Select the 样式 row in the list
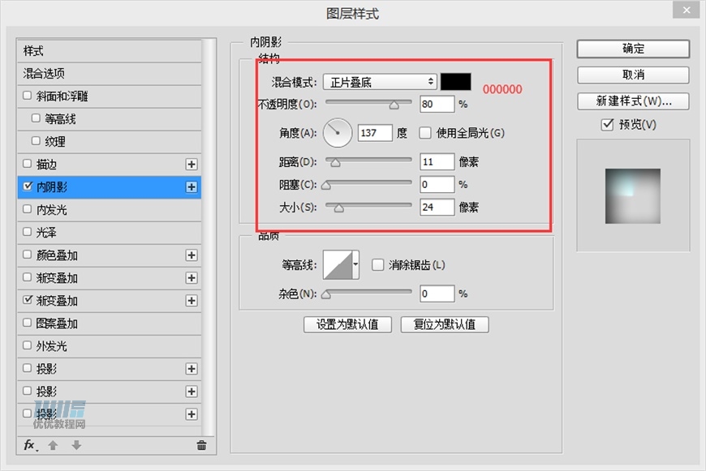Image resolution: width=706 pixels, height=471 pixels. click(x=110, y=51)
